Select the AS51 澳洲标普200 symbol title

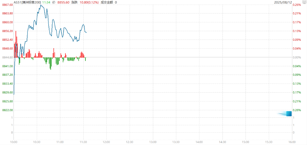pyautogui.click(x=28, y=2)
